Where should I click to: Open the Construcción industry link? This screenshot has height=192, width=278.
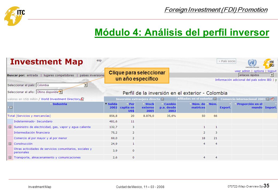click(23, 144)
